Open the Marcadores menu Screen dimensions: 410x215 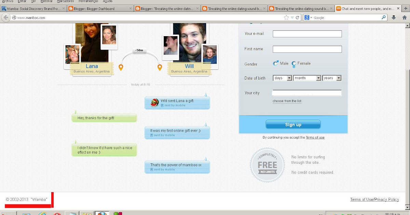point(65,1)
